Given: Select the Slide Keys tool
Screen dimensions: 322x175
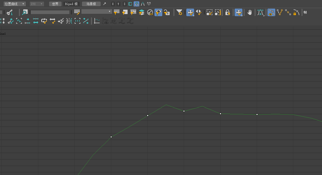Looking at the screenshot, I should (x=199, y=12).
